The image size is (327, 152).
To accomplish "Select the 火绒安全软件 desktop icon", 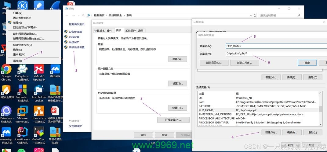I will click(x=6, y=92).
